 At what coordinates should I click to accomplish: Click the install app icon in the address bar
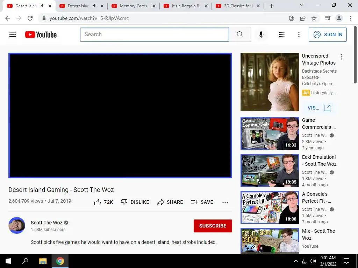(291, 18)
